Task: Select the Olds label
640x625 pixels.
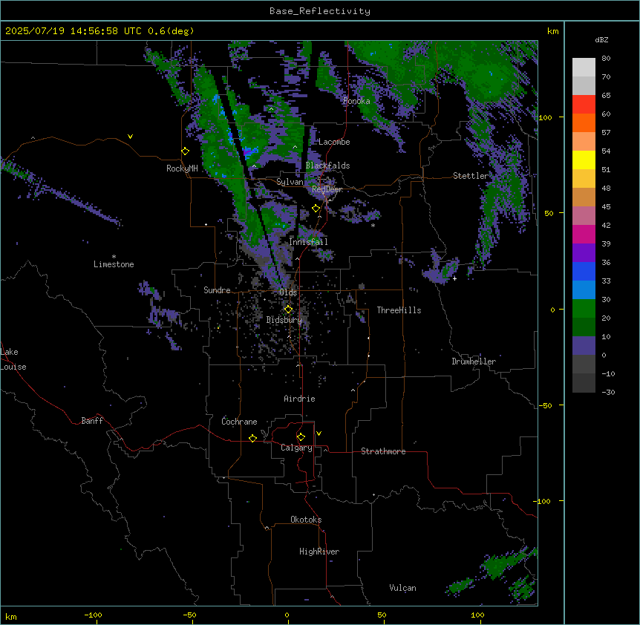Action: (288, 292)
